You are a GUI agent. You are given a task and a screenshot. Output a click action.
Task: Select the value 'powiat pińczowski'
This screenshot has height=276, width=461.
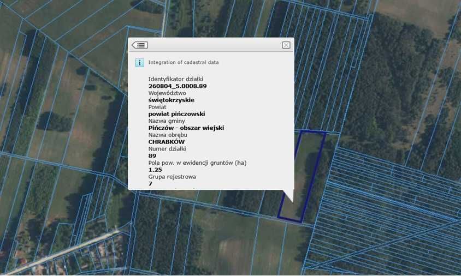click(176, 114)
